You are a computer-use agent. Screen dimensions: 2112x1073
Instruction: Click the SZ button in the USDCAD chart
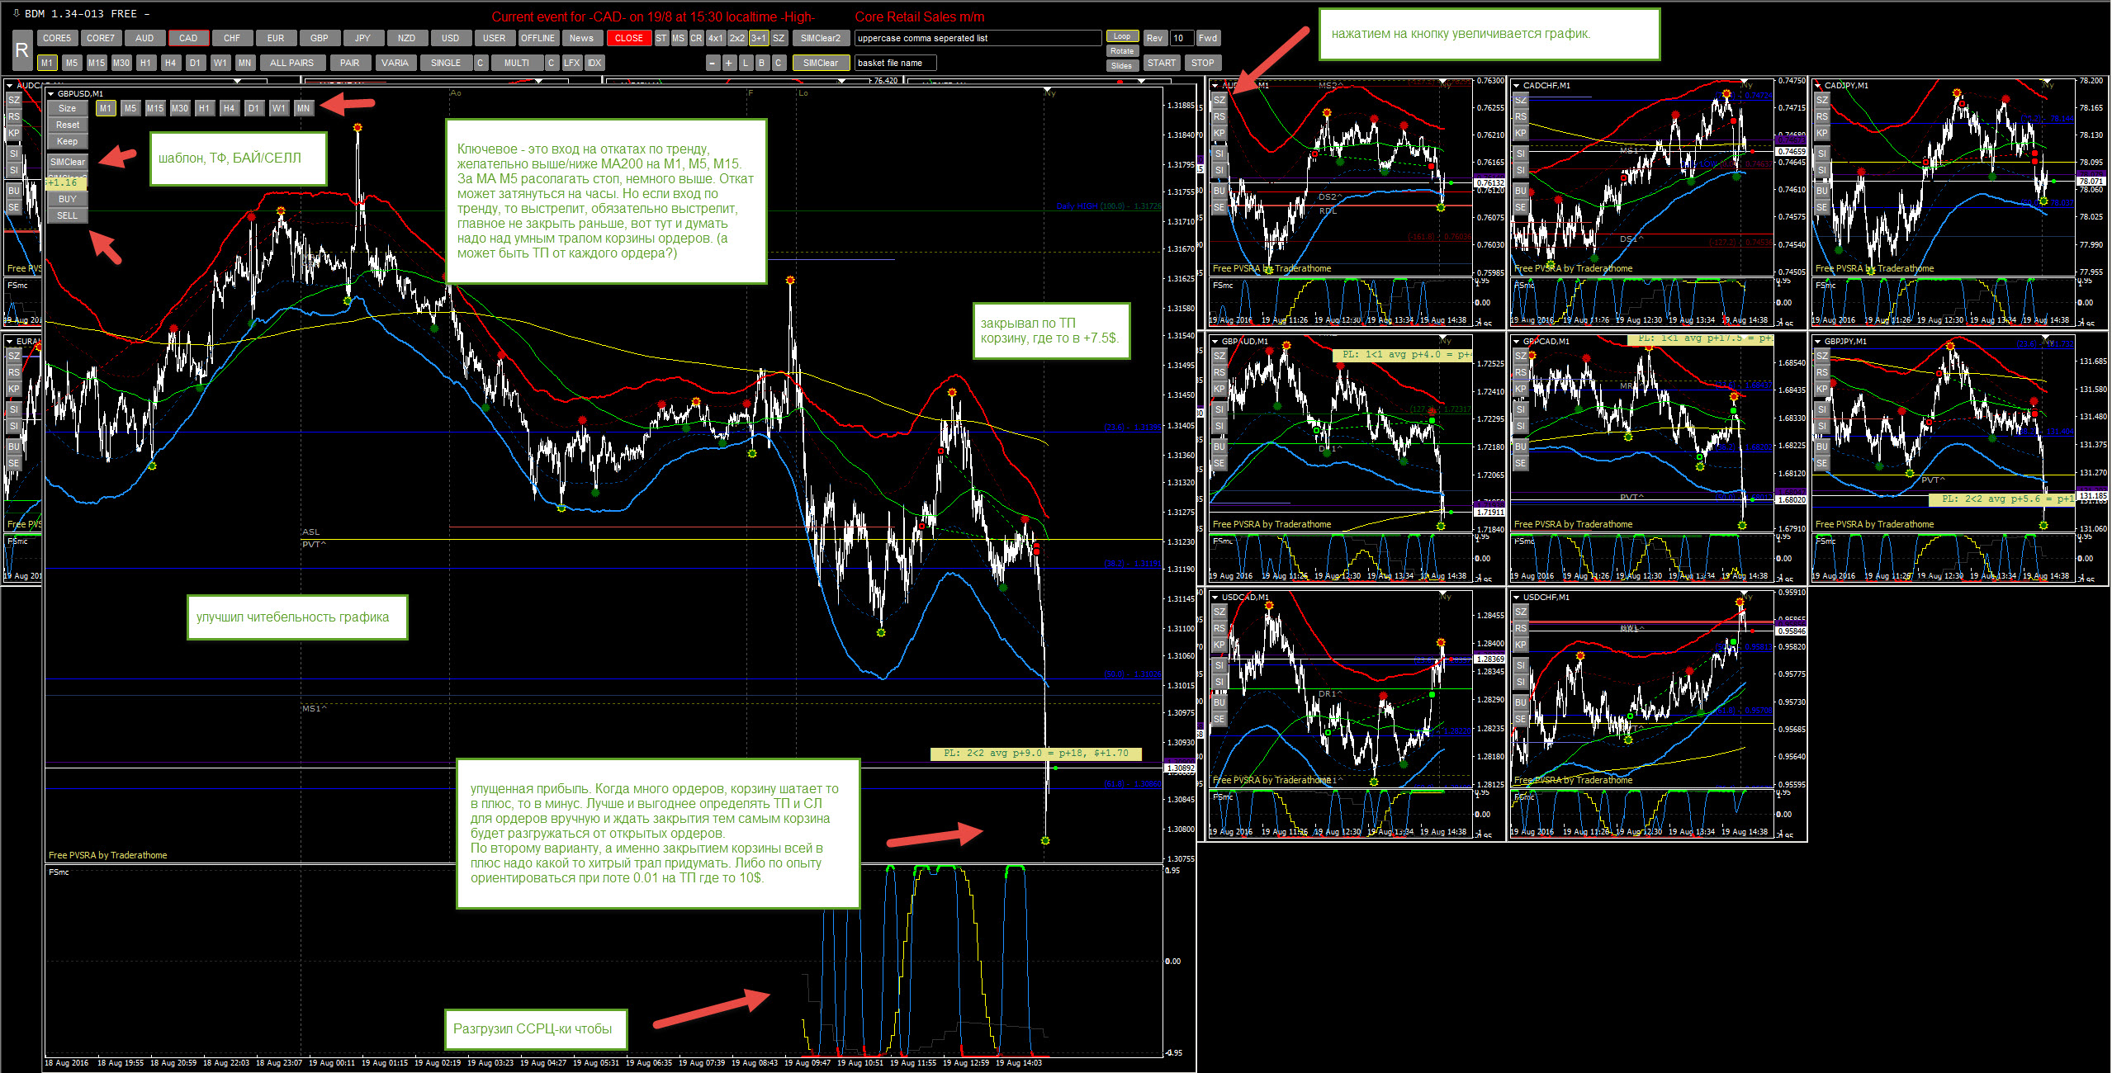[1219, 612]
